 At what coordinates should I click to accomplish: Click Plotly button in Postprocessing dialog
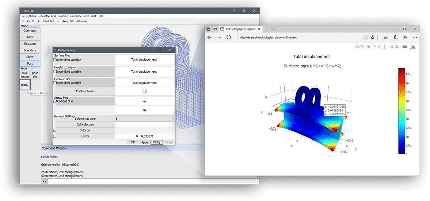pos(157,142)
